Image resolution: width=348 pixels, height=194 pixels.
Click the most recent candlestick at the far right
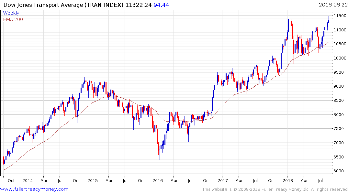pos(329,21)
